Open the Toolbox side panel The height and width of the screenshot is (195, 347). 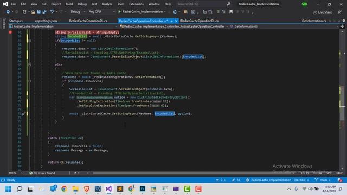tap(4, 24)
